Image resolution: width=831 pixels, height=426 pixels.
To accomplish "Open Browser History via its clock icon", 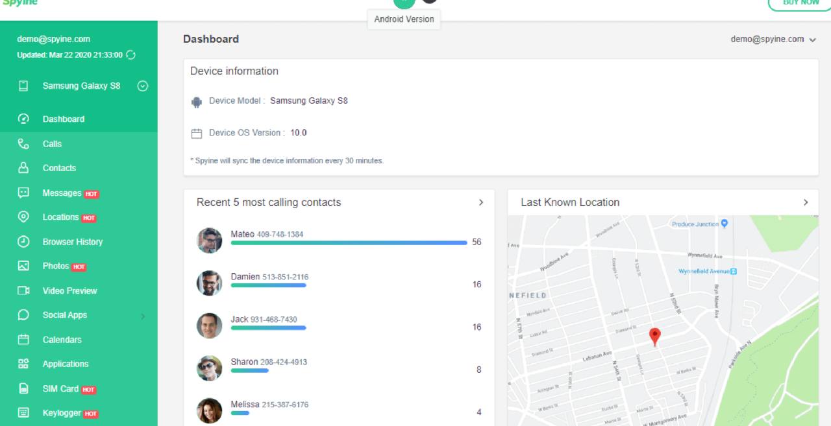I will coord(23,241).
